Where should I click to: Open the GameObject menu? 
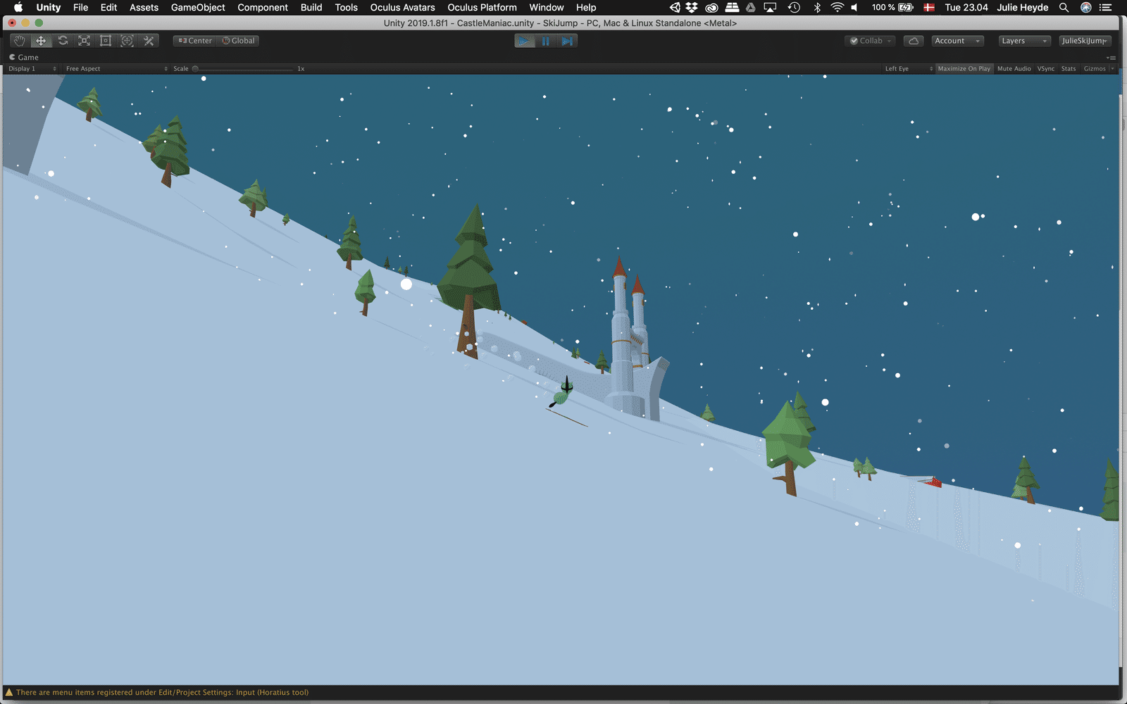[198, 7]
